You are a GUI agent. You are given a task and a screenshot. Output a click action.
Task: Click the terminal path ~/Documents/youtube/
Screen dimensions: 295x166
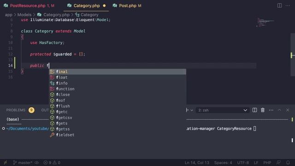28,129
